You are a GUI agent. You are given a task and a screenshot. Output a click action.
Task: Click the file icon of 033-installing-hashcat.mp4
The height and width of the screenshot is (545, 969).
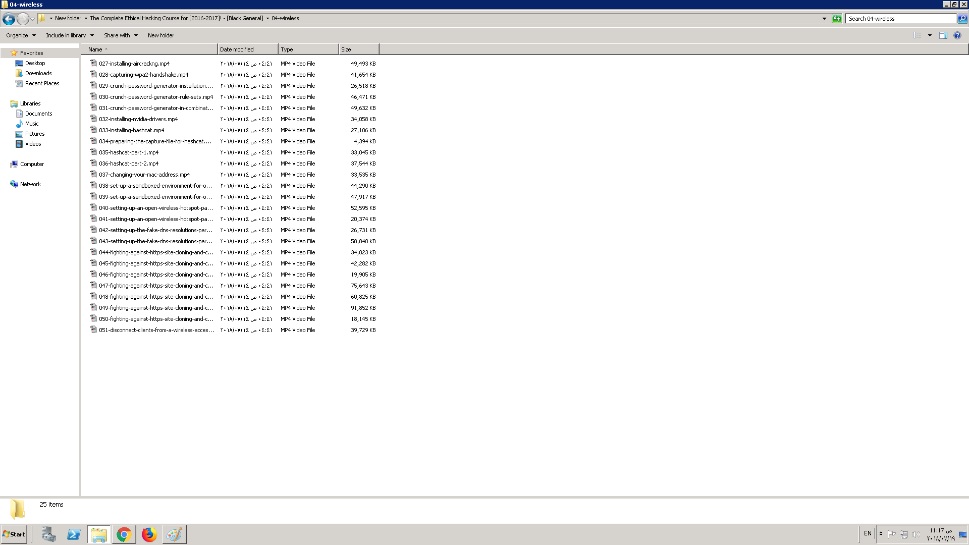click(93, 130)
